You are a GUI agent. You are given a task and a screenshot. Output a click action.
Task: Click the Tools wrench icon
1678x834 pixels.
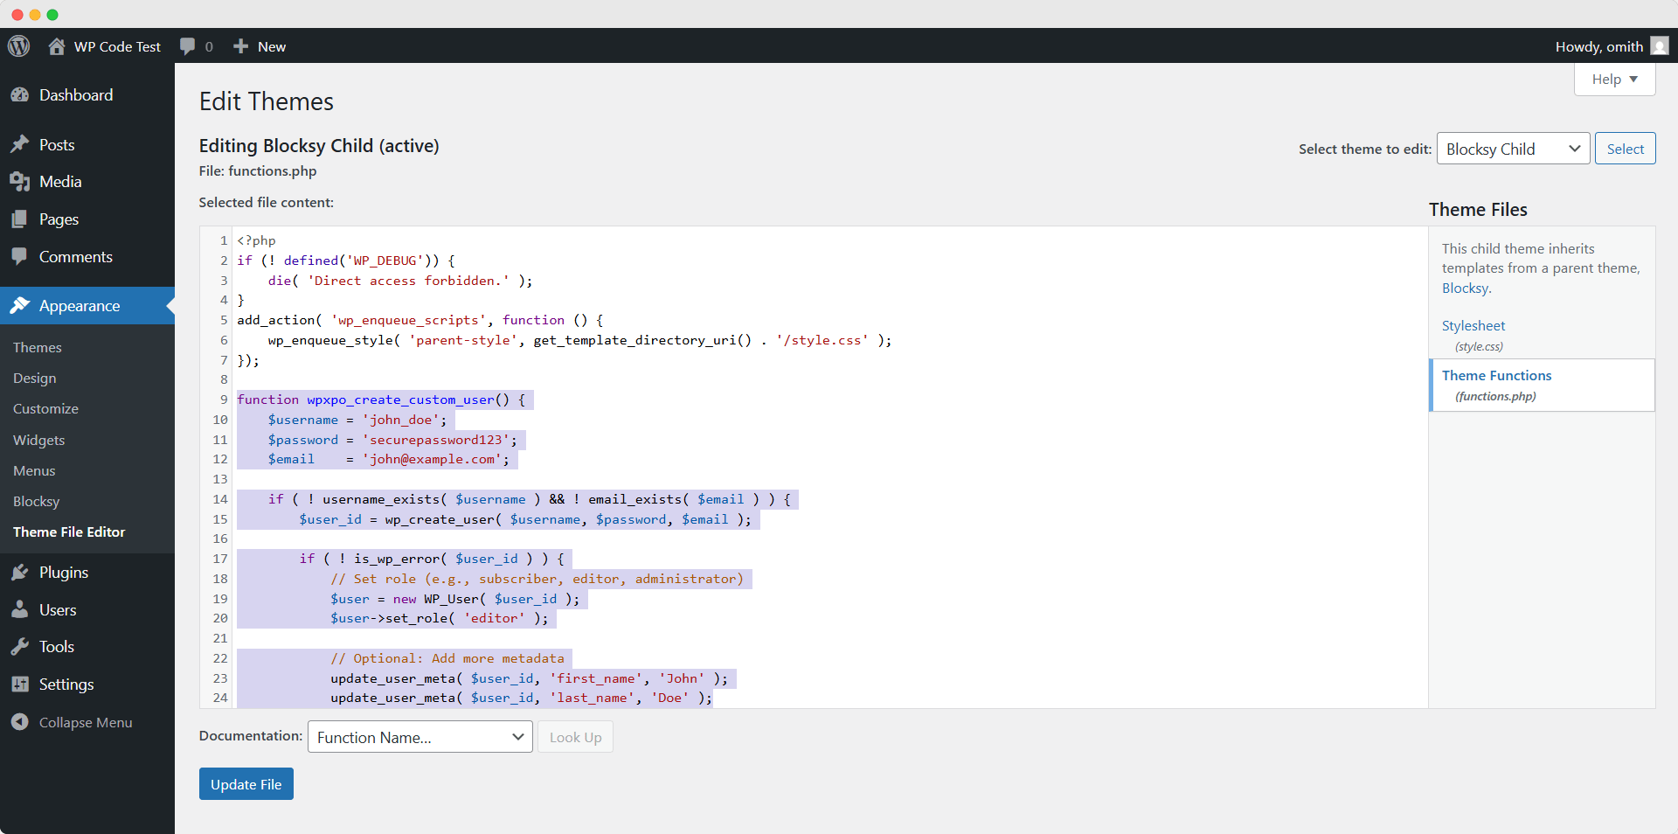pyautogui.click(x=19, y=647)
